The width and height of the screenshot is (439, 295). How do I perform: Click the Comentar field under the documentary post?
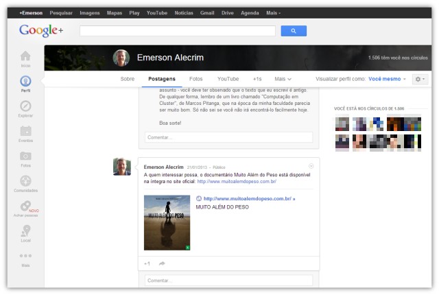228,280
